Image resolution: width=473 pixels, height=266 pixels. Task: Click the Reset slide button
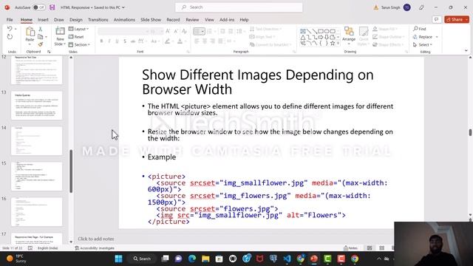click(x=76, y=37)
